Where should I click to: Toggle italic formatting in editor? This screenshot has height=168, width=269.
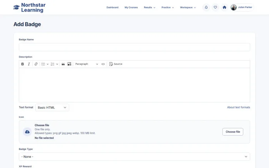[x=29, y=64]
